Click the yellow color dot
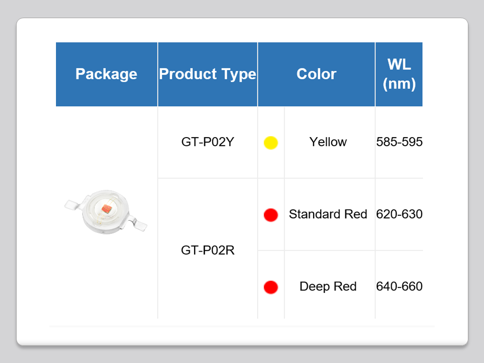The width and height of the screenshot is (484, 363). 271,143
